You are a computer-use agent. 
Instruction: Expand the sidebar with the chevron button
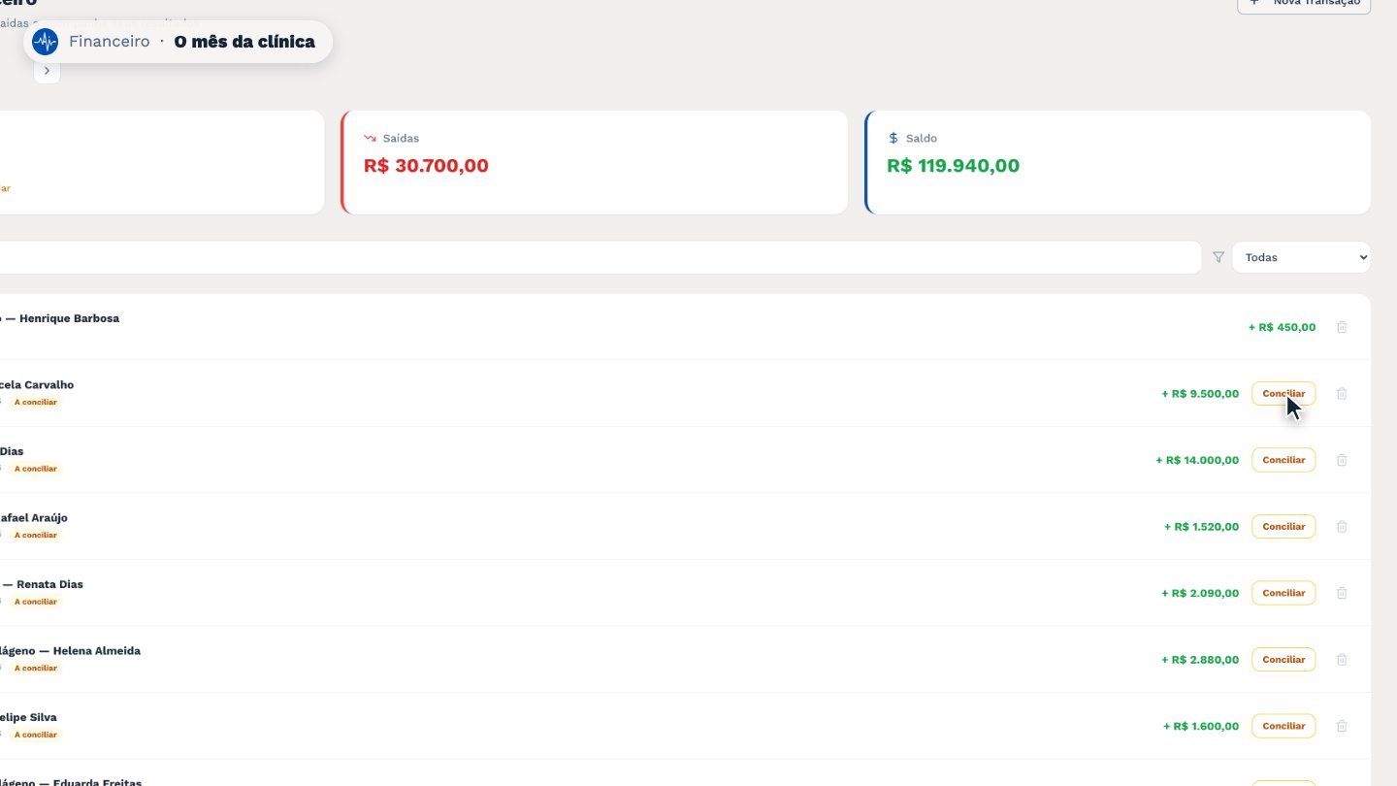47,71
